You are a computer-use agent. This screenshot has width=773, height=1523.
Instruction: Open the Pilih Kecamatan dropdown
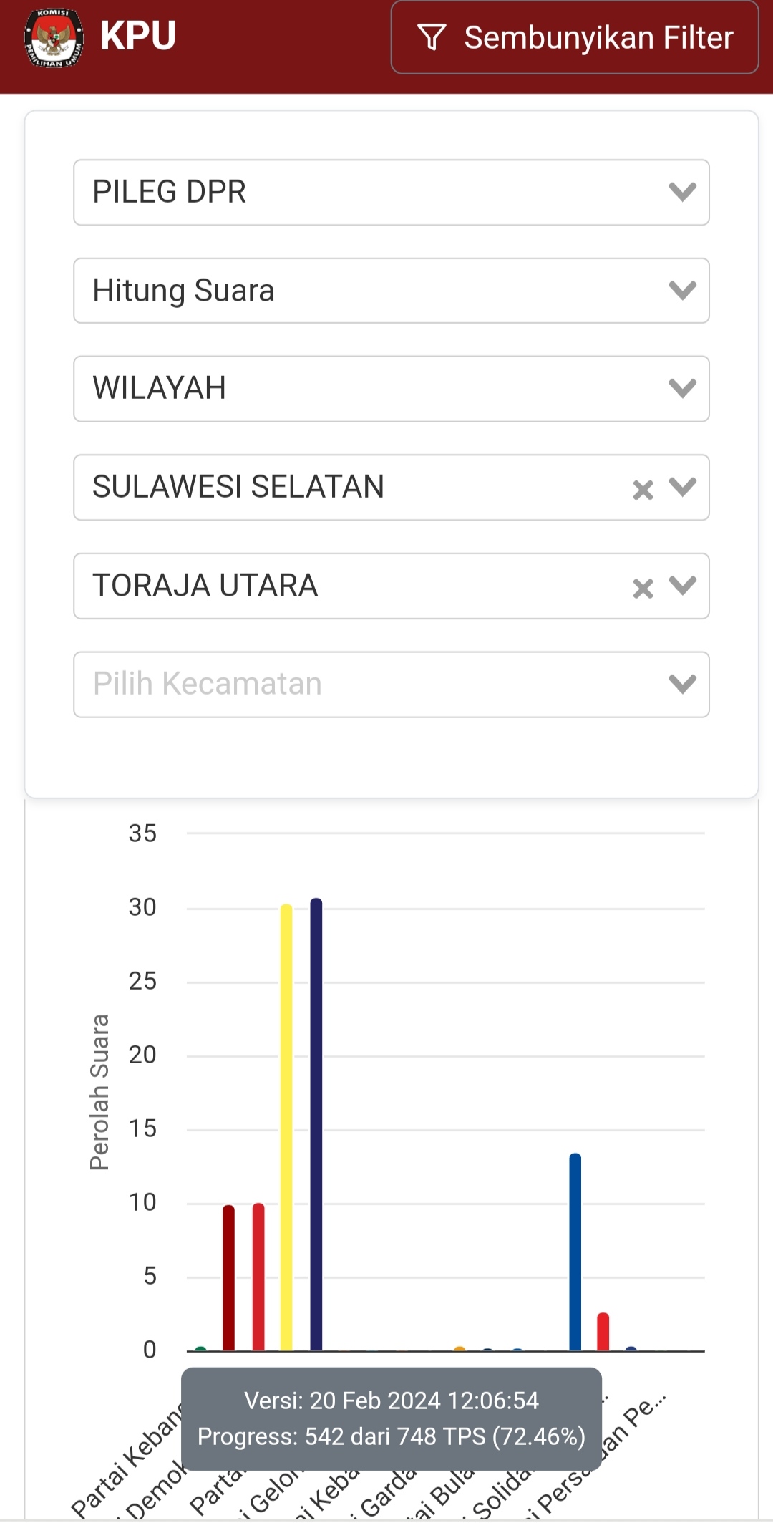(x=392, y=685)
